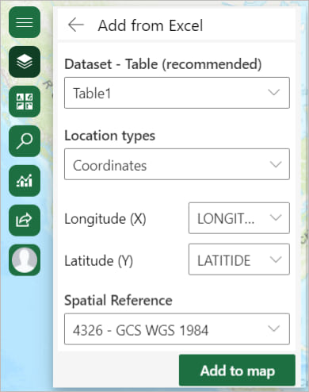Click the Latitude (Y) label

click(99, 261)
